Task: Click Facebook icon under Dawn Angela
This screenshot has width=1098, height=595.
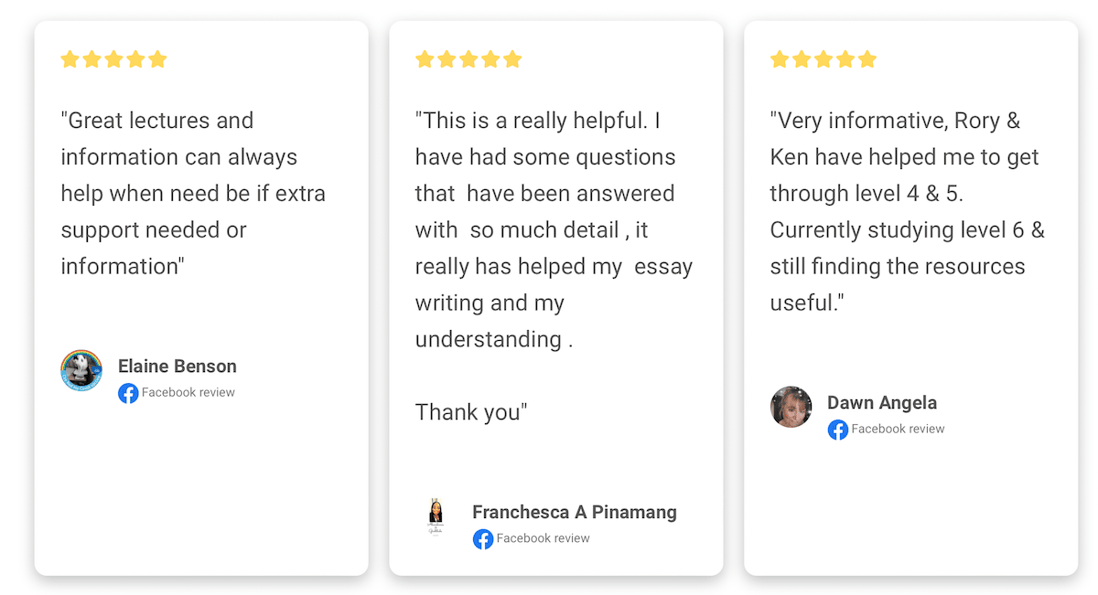Action: point(838,430)
